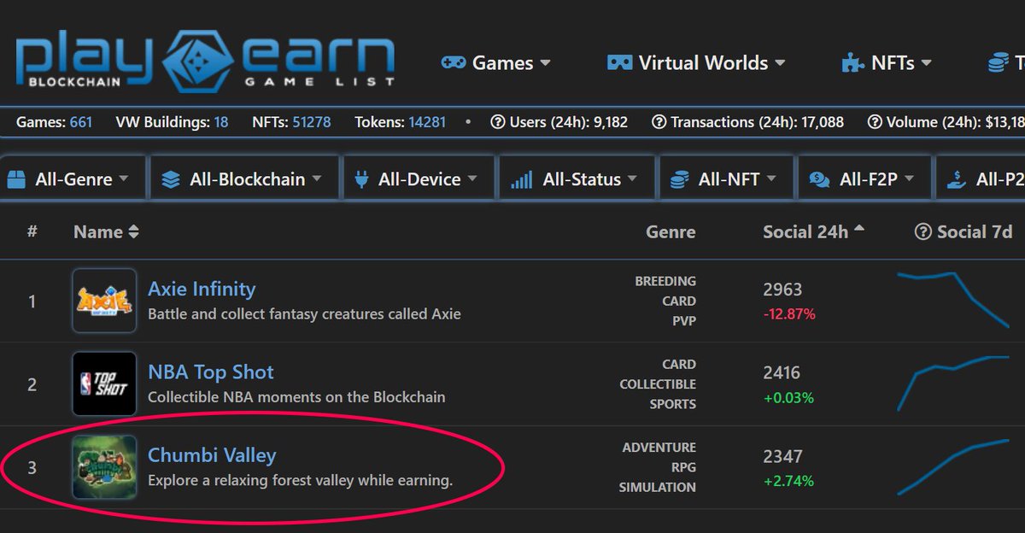Viewport: 1025px width, 533px height.
Task: Click the RPG genre tag
Action: 685,467
